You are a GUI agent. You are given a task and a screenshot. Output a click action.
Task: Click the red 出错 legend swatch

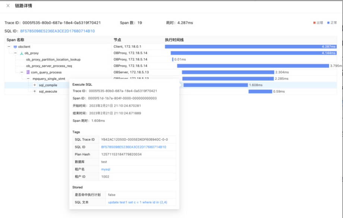(314, 23)
